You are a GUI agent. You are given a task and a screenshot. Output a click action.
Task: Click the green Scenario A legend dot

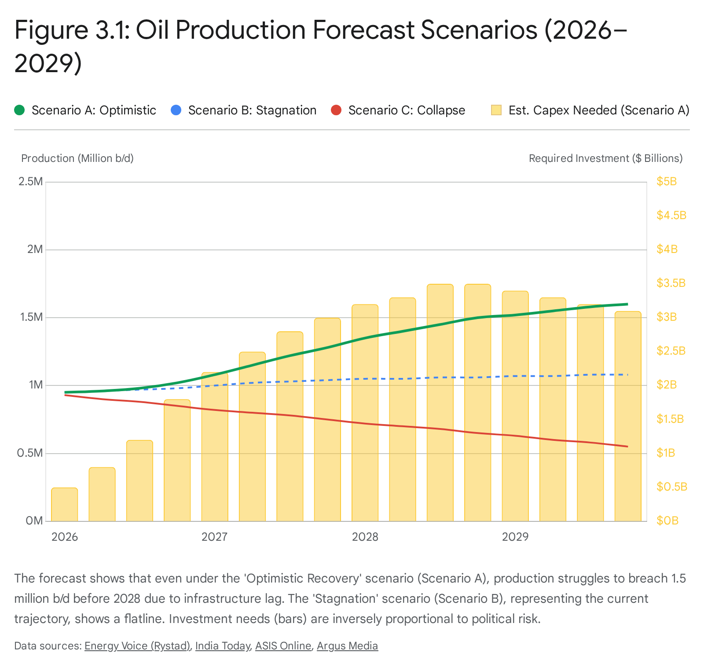[19, 110]
